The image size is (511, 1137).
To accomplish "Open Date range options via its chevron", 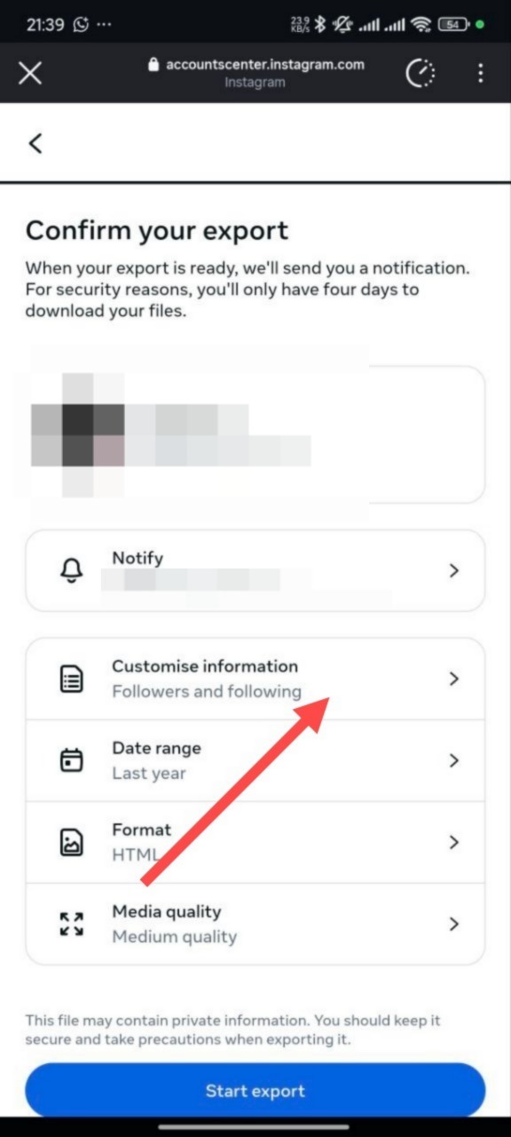I will (x=454, y=759).
